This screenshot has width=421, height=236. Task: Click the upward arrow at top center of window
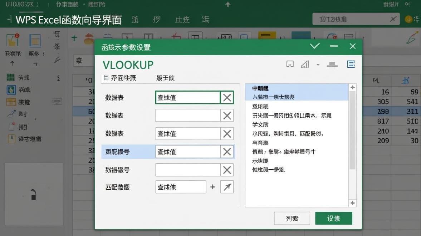[x=228, y=4]
